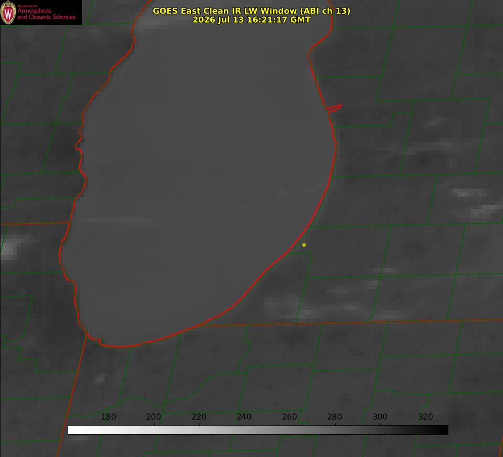Click the University of Wisconsin crest logo

(x=8, y=12)
